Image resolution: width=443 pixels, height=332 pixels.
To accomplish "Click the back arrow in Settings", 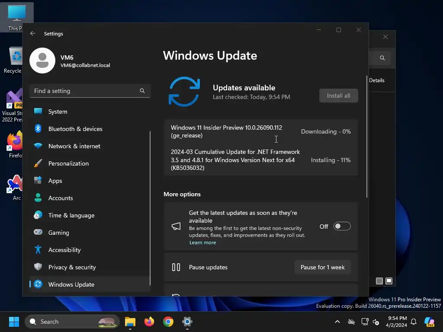I will pyautogui.click(x=33, y=33).
